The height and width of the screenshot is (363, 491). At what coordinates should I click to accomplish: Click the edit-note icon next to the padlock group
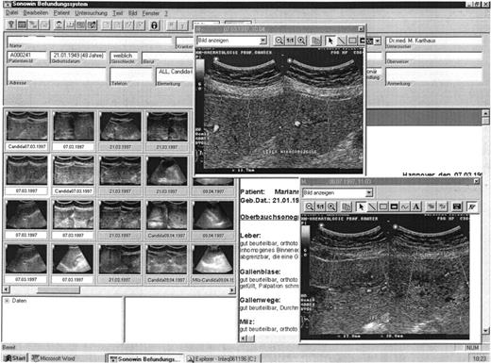[x=92, y=25]
